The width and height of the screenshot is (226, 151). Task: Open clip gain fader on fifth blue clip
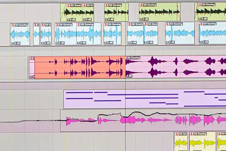[78, 43]
